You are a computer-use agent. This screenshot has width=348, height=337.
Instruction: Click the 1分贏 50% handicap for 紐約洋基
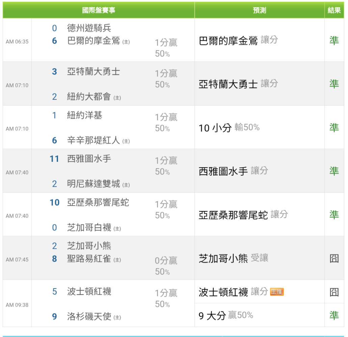point(166,123)
